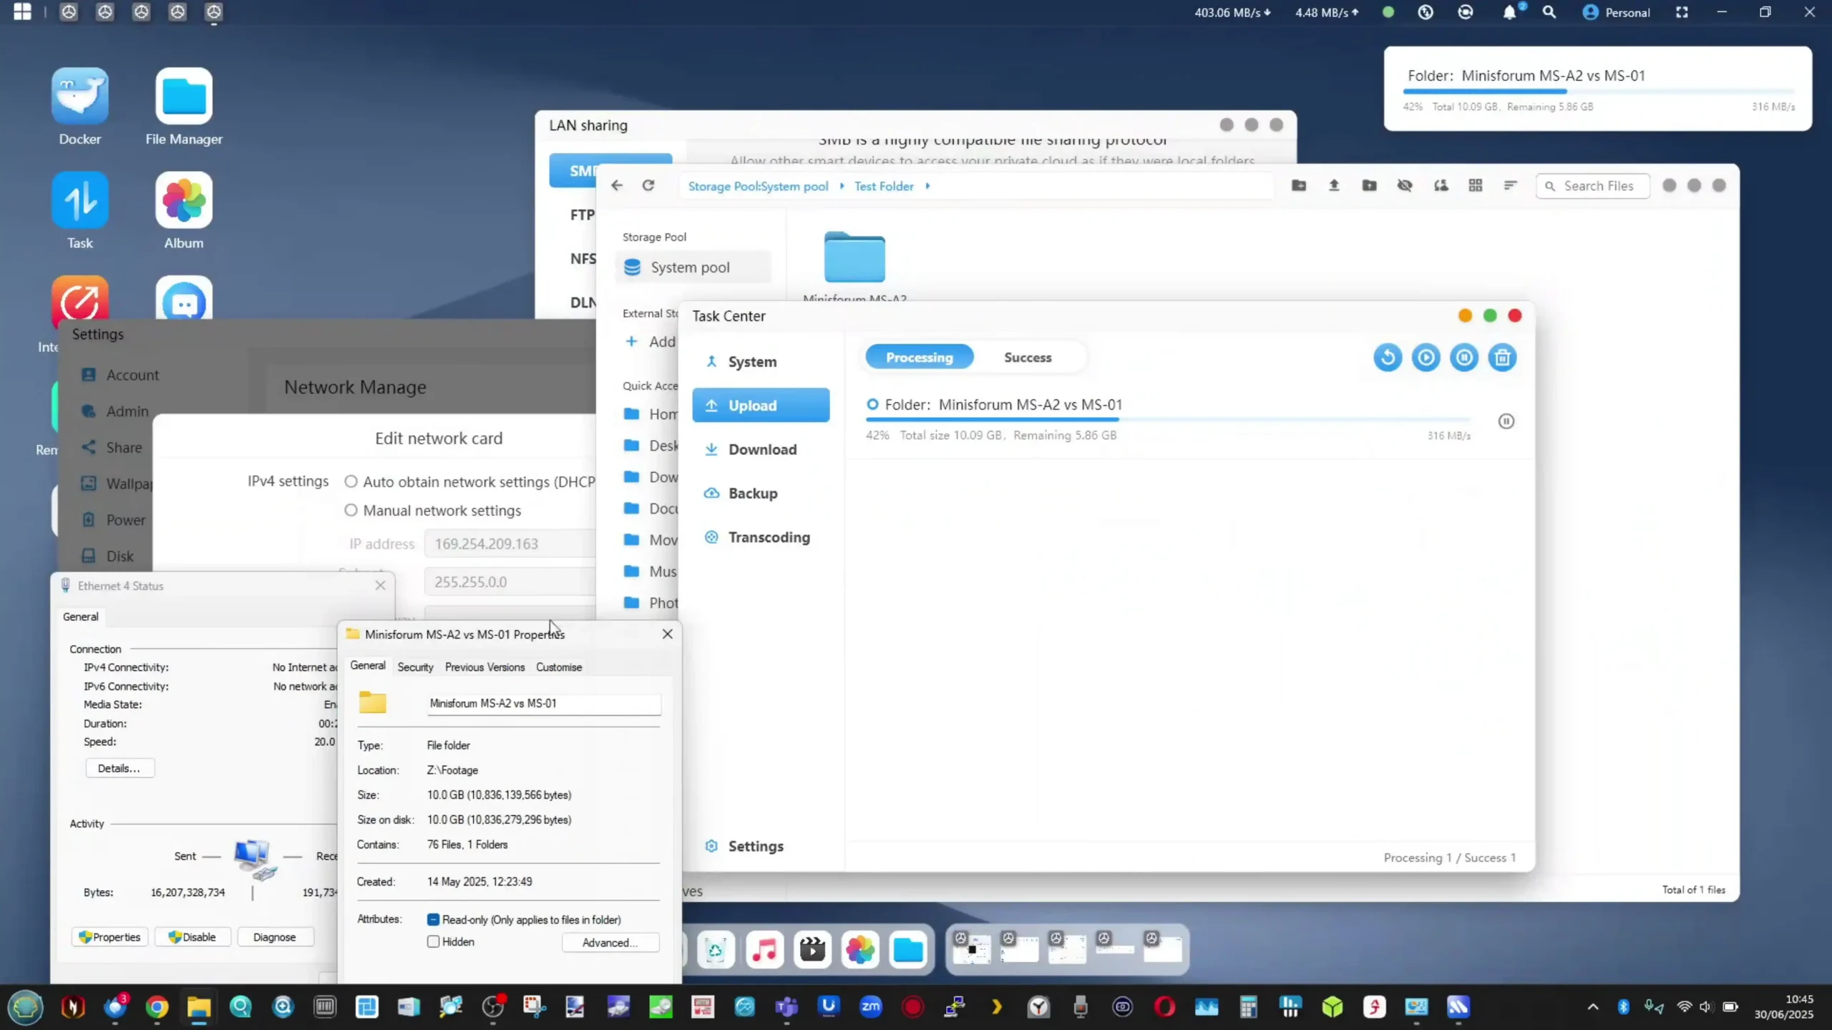Click progress bar in upload notification popup
Viewport: 1832px width, 1030px height.
[x=1599, y=92]
